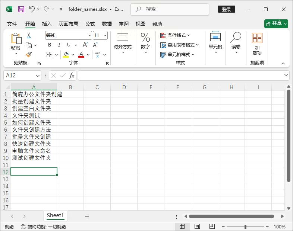This screenshot has height=231, width=293.
Task: Apply the yellow fill color swatch
Action: [x=66, y=54]
